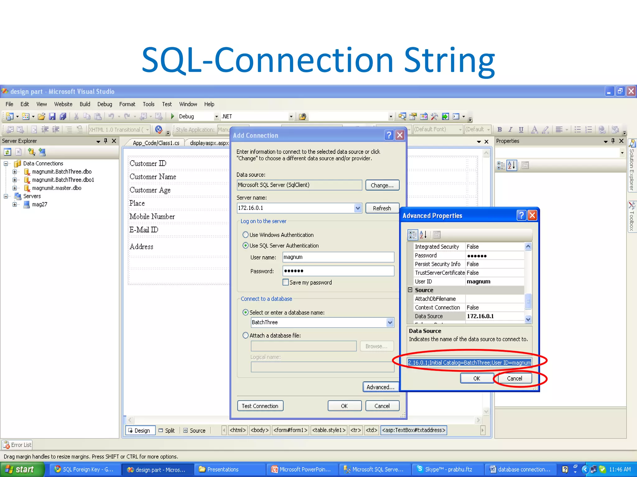Switch to Source view tab

pos(194,430)
